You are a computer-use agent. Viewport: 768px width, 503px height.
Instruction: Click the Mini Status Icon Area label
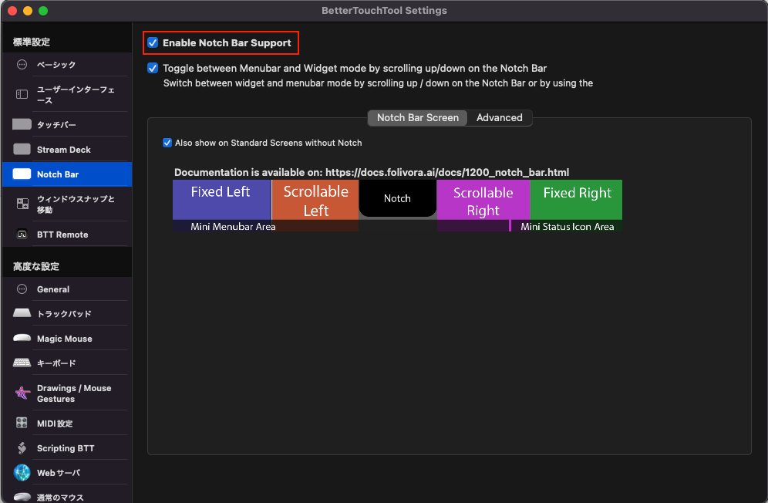click(x=568, y=227)
